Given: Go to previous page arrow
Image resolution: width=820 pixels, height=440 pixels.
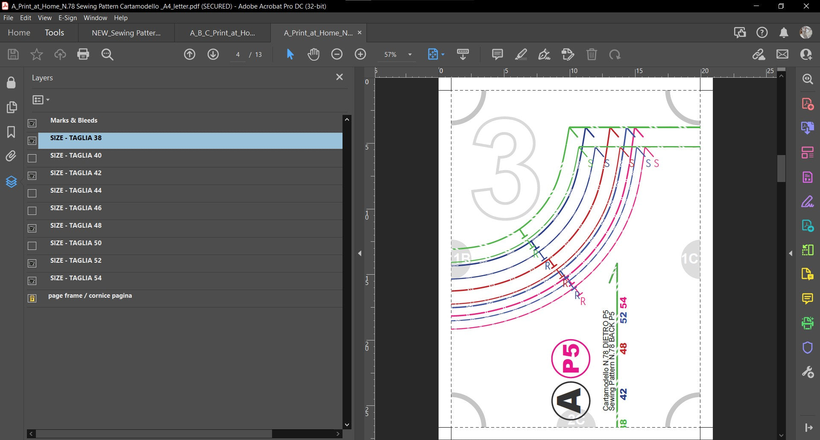Looking at the screenshot, I should tap(190, 54).
